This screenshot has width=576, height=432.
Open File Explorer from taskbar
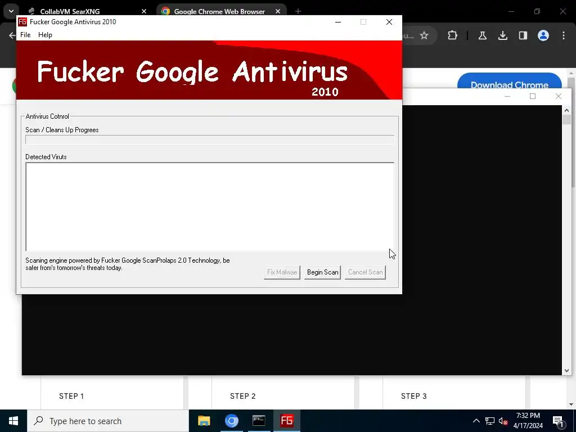pos(204,421)
